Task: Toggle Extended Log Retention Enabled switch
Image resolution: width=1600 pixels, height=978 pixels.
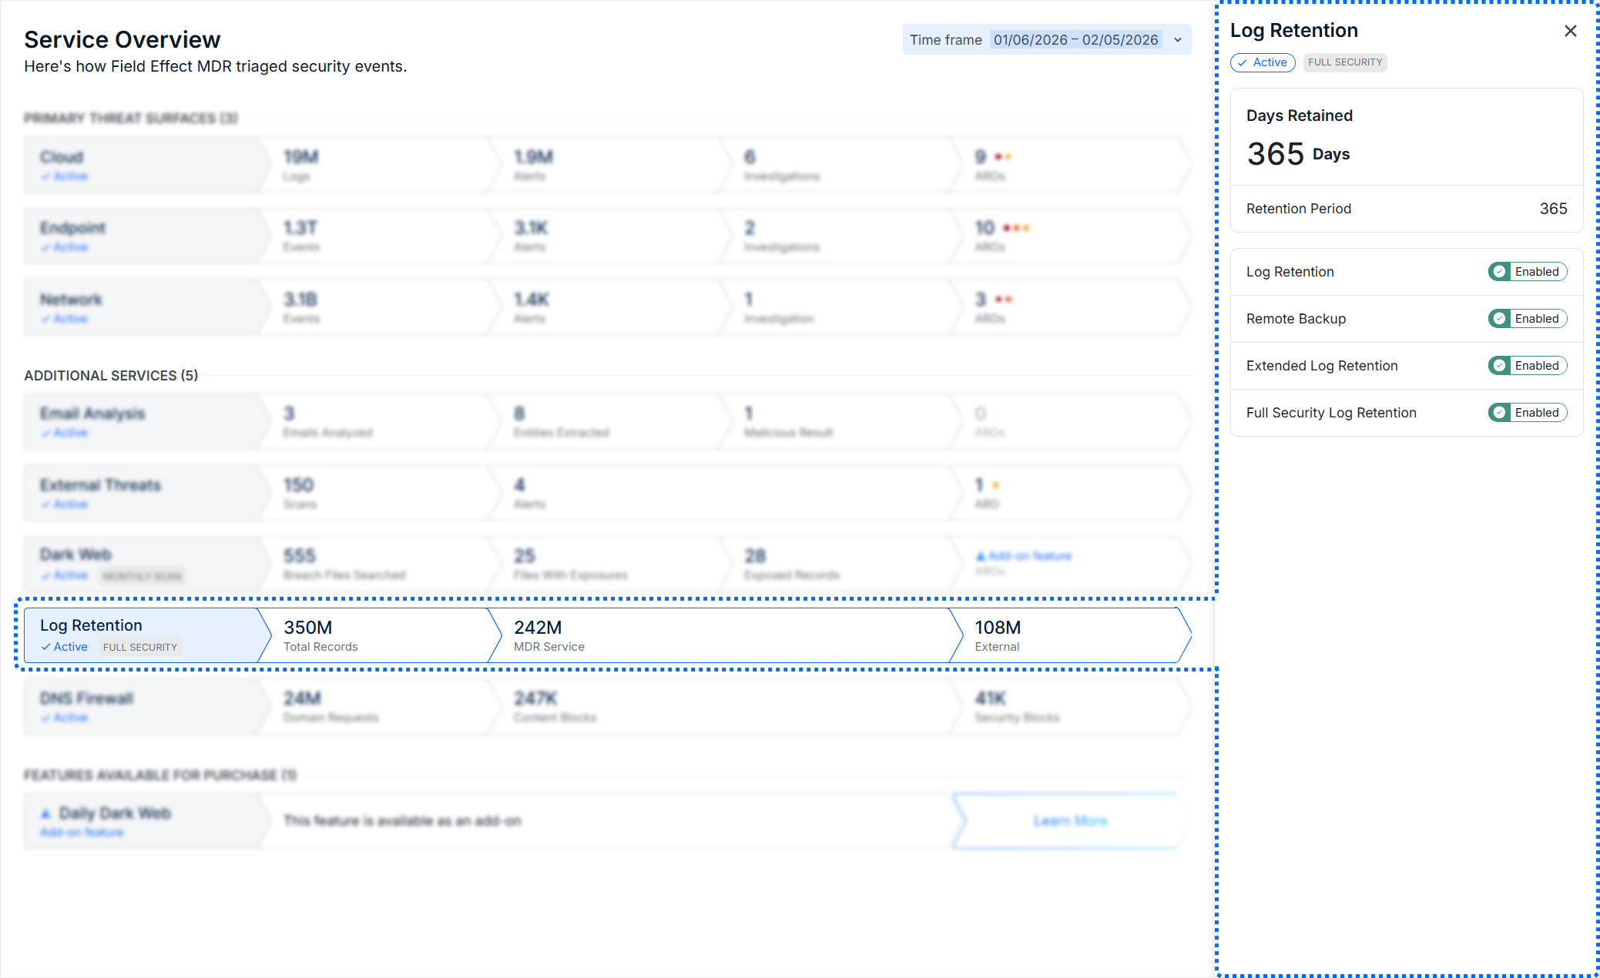Action: point(1527,366)
